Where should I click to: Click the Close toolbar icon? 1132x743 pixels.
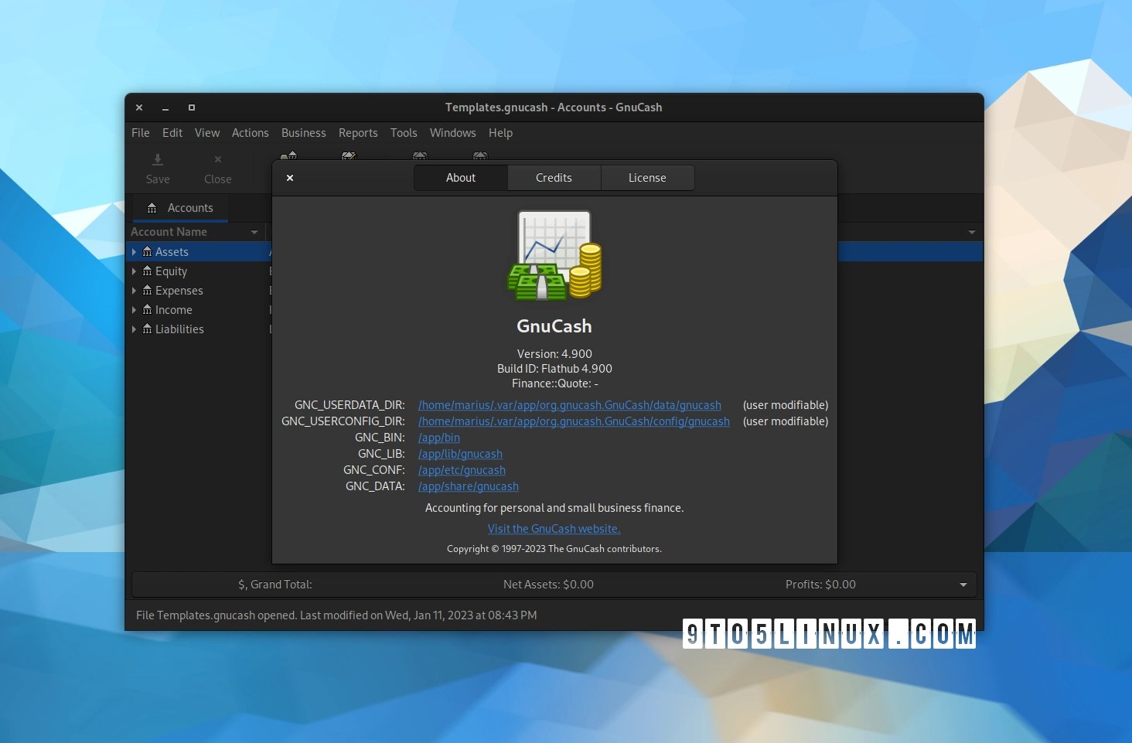pyautogui.click(x=218, y=160)
